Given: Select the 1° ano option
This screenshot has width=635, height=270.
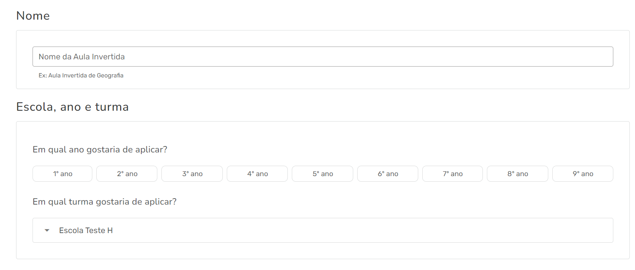Looking at the screenshot, I should [63, 174].
